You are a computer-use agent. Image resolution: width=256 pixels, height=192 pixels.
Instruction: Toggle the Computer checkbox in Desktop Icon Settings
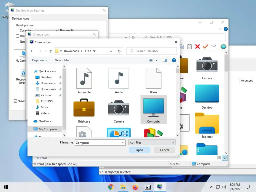click(18, 30)
